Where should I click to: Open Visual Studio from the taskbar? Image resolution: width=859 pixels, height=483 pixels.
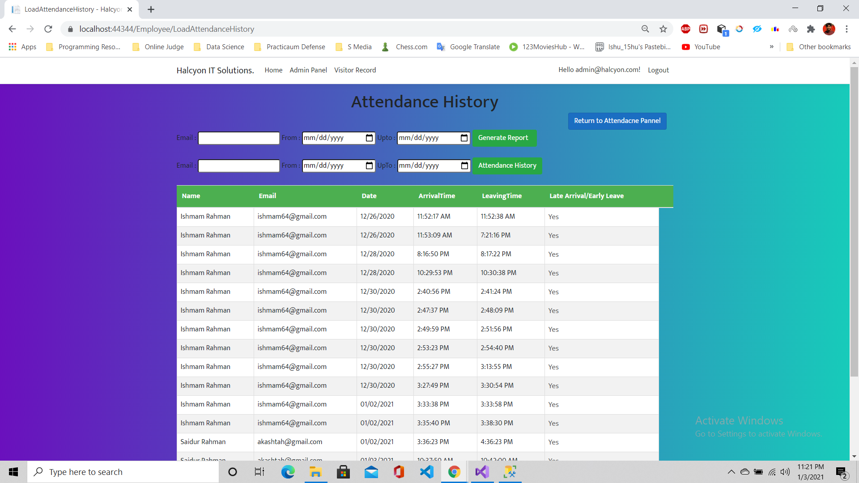(x=482, y=472)
